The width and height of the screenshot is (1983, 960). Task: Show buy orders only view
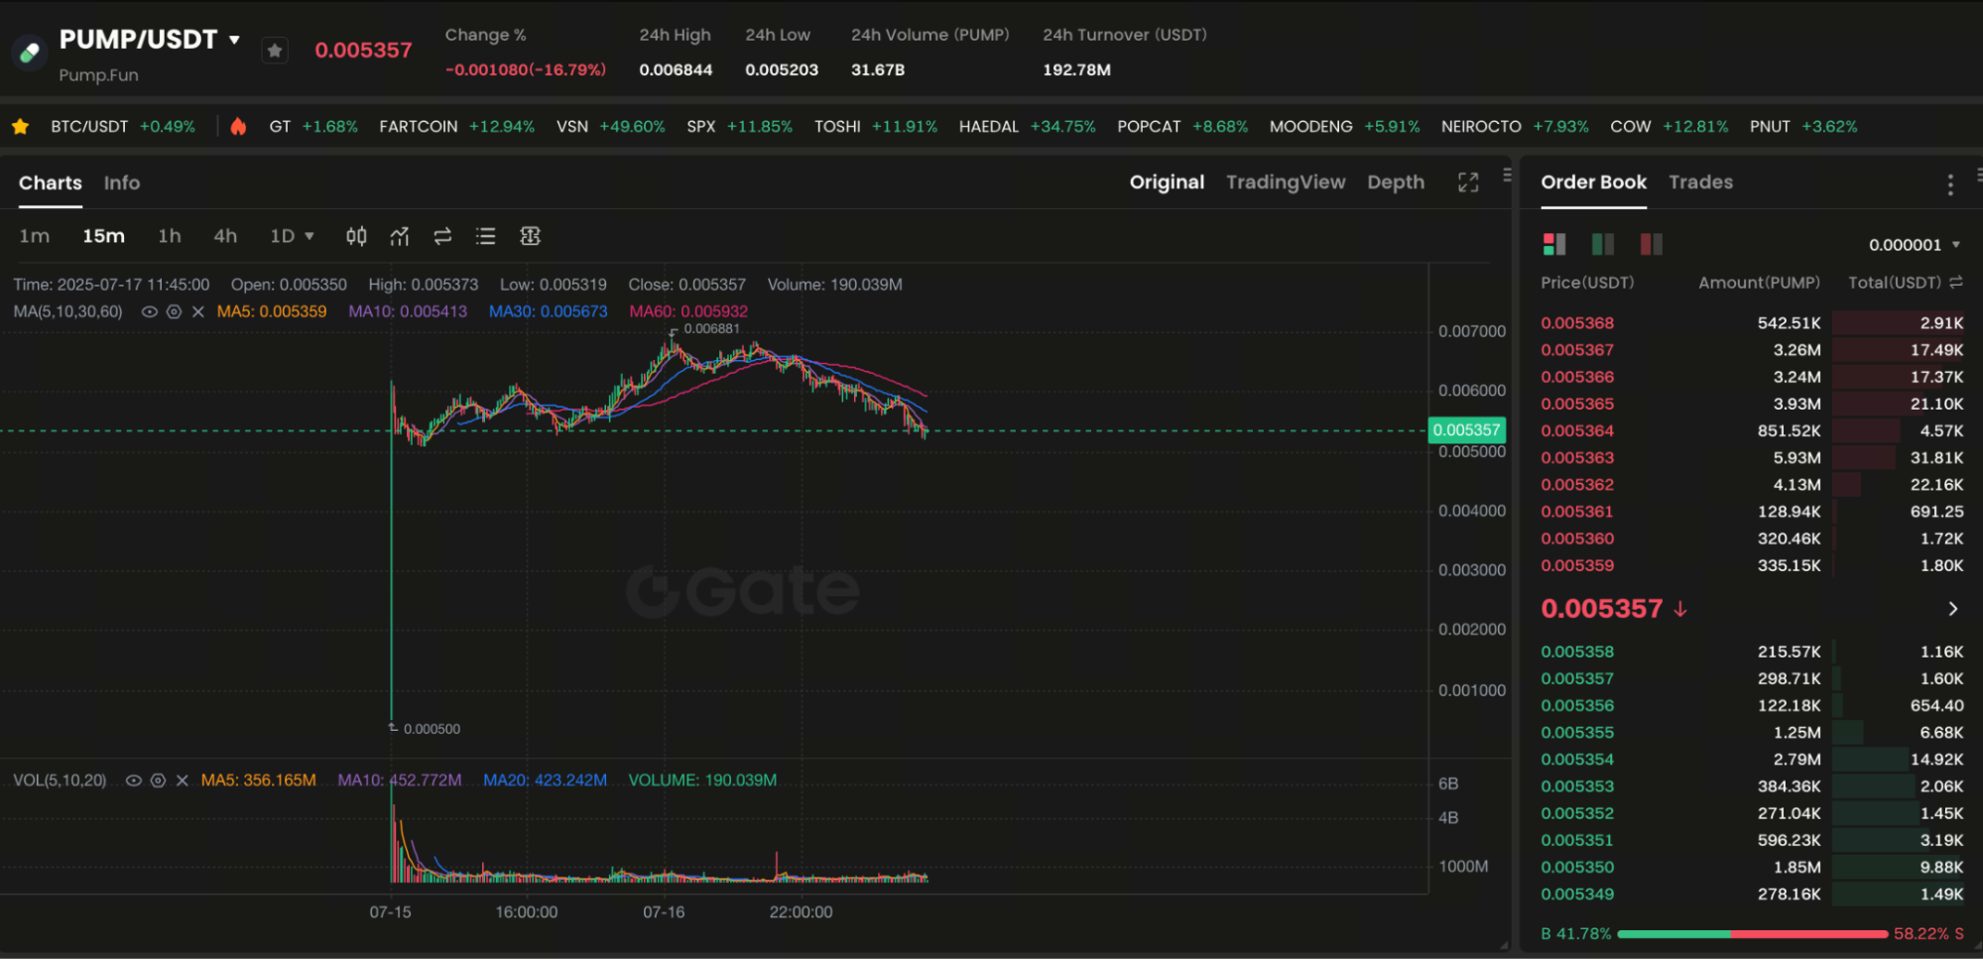click(1603, 244)
